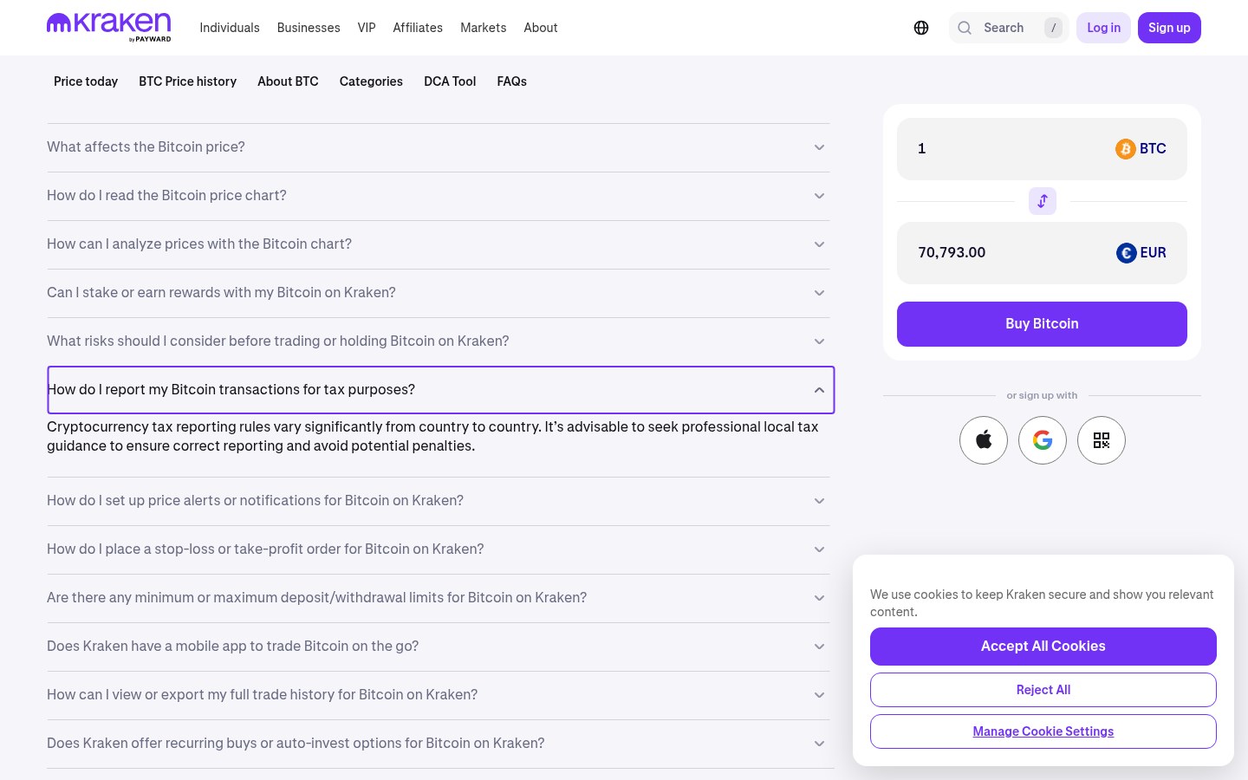Jump to the FAQs section
Screen dimensions: 1248x780
click(x=512, y=81)
